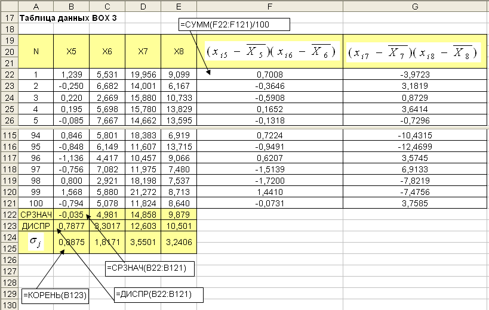Select cell with value 10,733
The image size is (489, 310).
pyautogui.click(x=179, y=98)
